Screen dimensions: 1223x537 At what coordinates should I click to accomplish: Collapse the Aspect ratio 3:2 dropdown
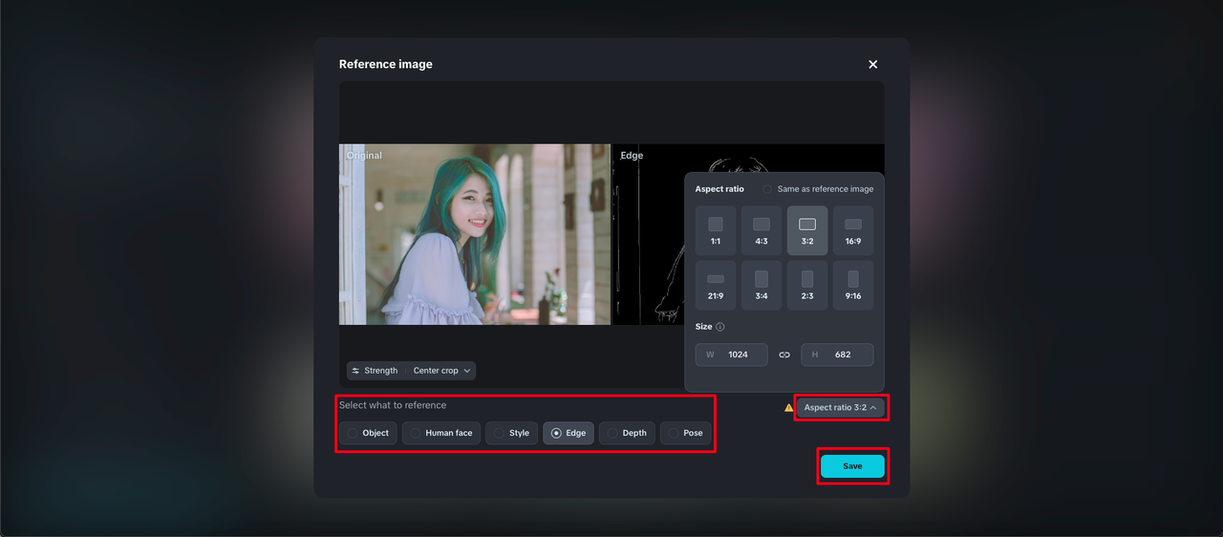841,407
